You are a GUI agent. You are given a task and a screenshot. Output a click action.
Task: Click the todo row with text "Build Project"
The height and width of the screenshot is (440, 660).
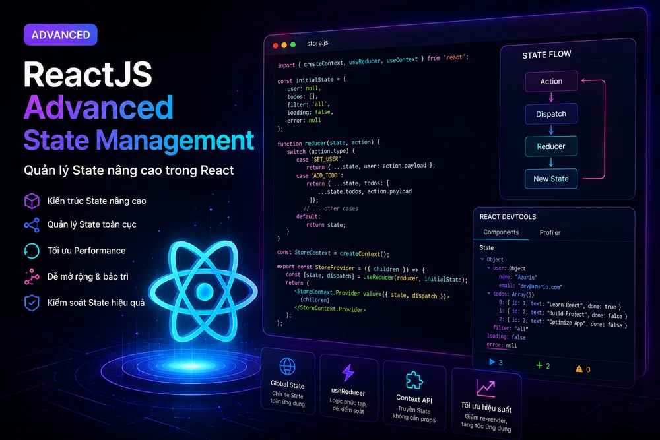[563, 313]
